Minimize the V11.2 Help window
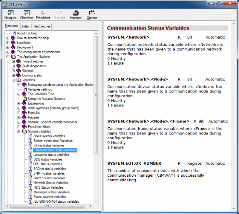This screenshot has height=214, width=239. coord(211,3)
